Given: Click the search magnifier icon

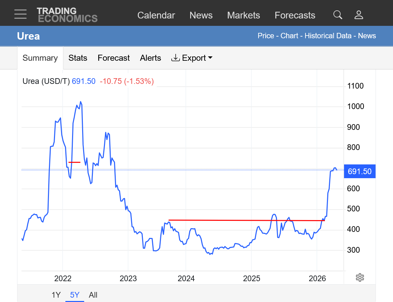Looking at the screenshot, I should pyautogui.click(x=338, y=15).
